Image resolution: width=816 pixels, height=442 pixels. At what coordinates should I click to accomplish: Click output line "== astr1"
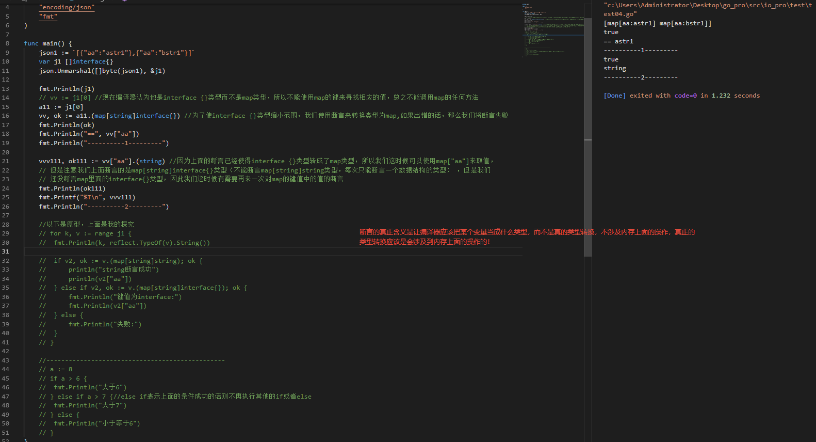(x=618, y=41)
